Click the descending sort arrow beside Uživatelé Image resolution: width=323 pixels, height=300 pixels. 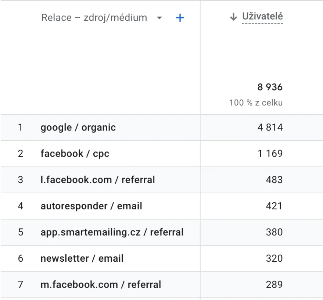pyautogui.click(x=234, y=17)
